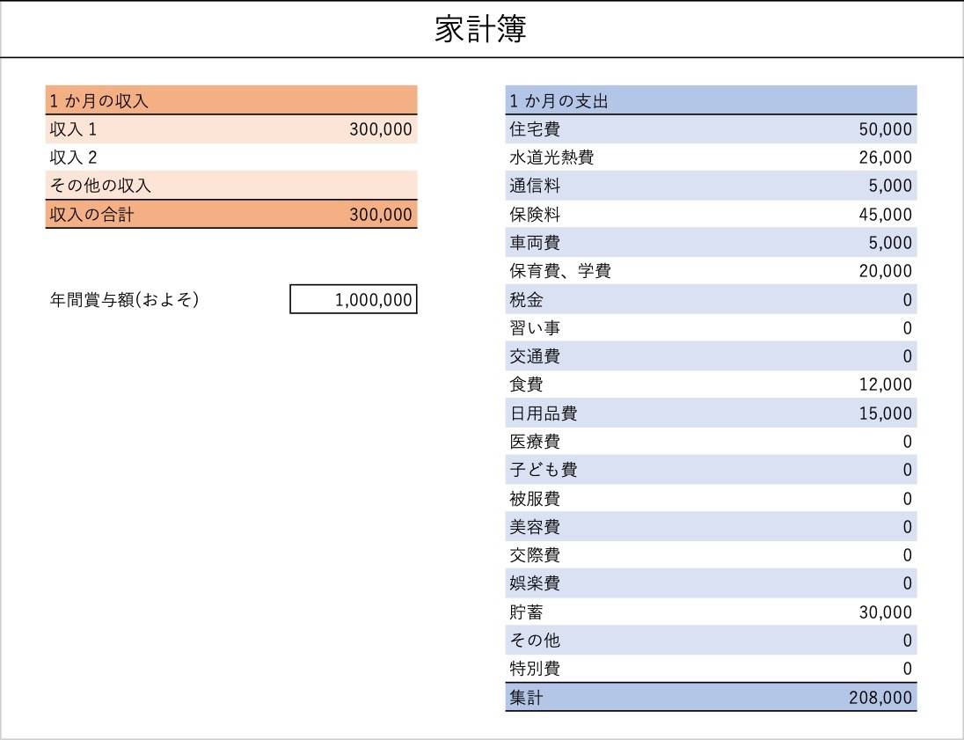This screenshot has height=740, width=964.
Task: Select the 保険料 label
Action: tap(535, 215)
